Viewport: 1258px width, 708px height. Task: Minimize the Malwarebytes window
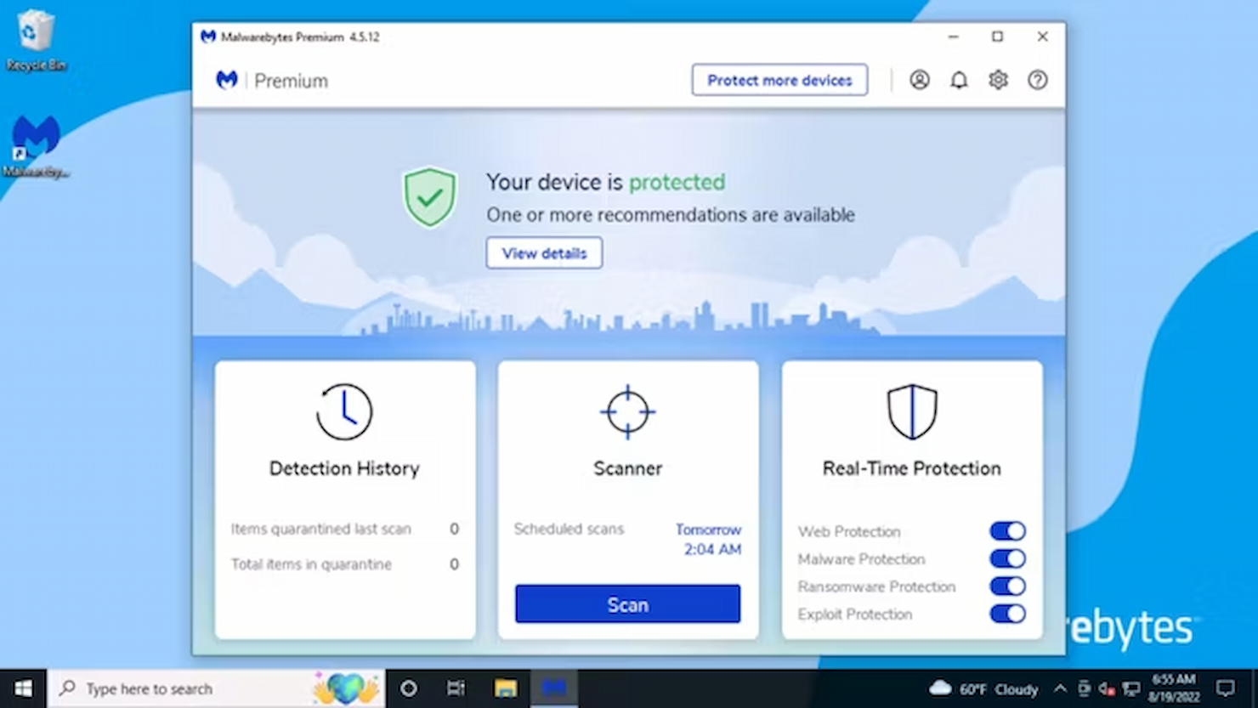pyautogui.click(x=953, y=37)
